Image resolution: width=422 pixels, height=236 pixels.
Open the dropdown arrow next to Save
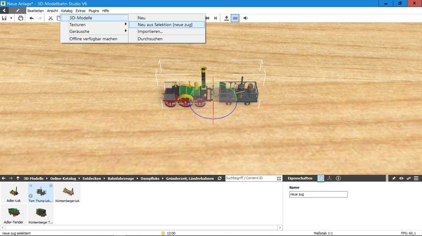[x=11, y=18]
